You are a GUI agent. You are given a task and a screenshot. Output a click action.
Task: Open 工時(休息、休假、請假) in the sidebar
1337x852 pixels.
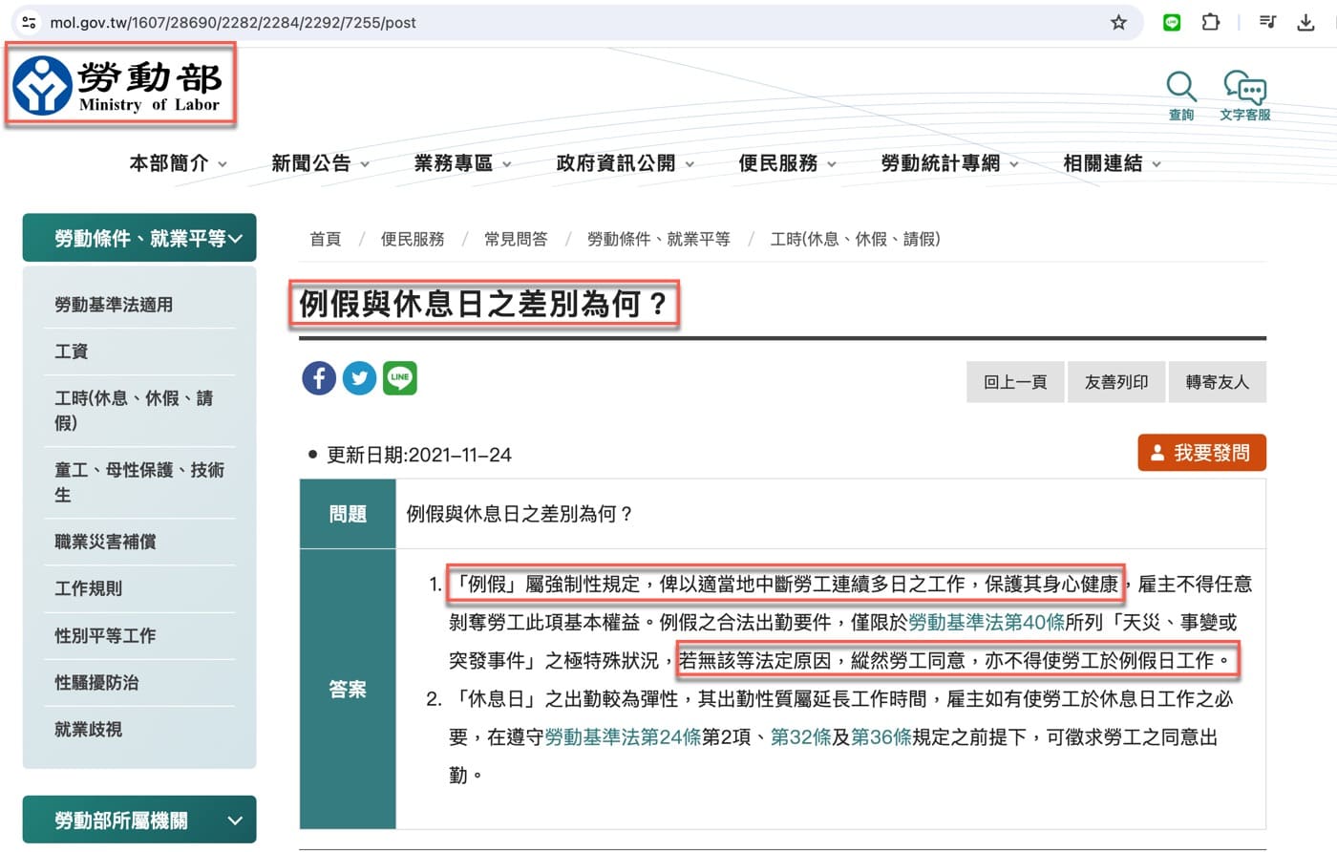tap(134, 411)
